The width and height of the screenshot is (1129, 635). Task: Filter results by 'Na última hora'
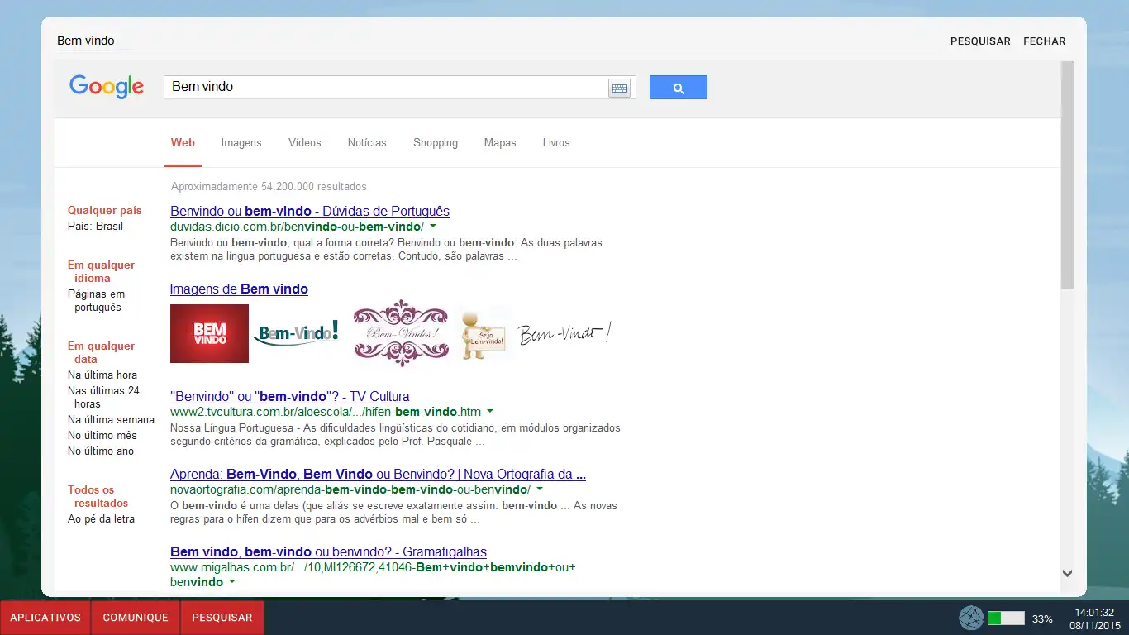(x=102, y=375)
